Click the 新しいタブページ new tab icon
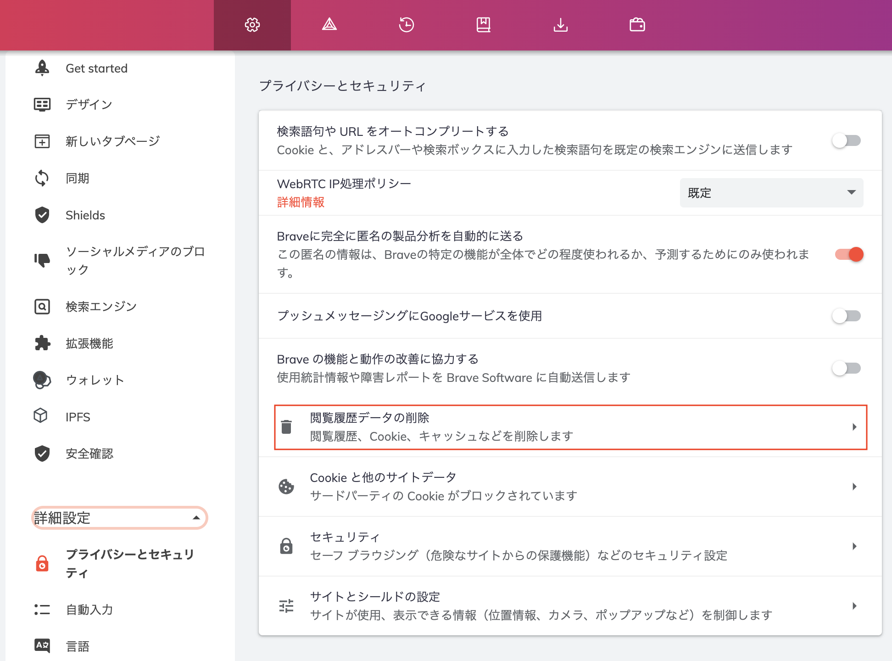The image size is (892, 661). point(42,141)
